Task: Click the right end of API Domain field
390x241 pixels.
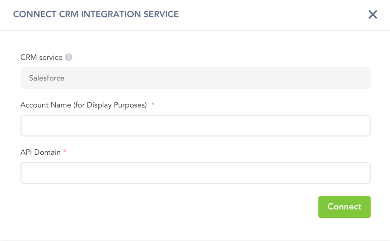Action: coord(358,173)
